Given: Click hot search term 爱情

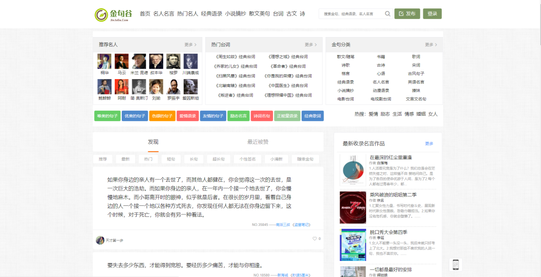Looking at the screenshot, I should click(x=373, y=114).
